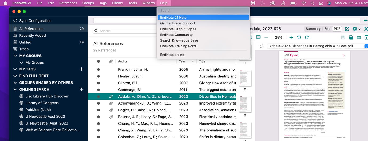Screen dimensions: 368x141
Task: Show Unfiled references
Action: click(25, 42)
